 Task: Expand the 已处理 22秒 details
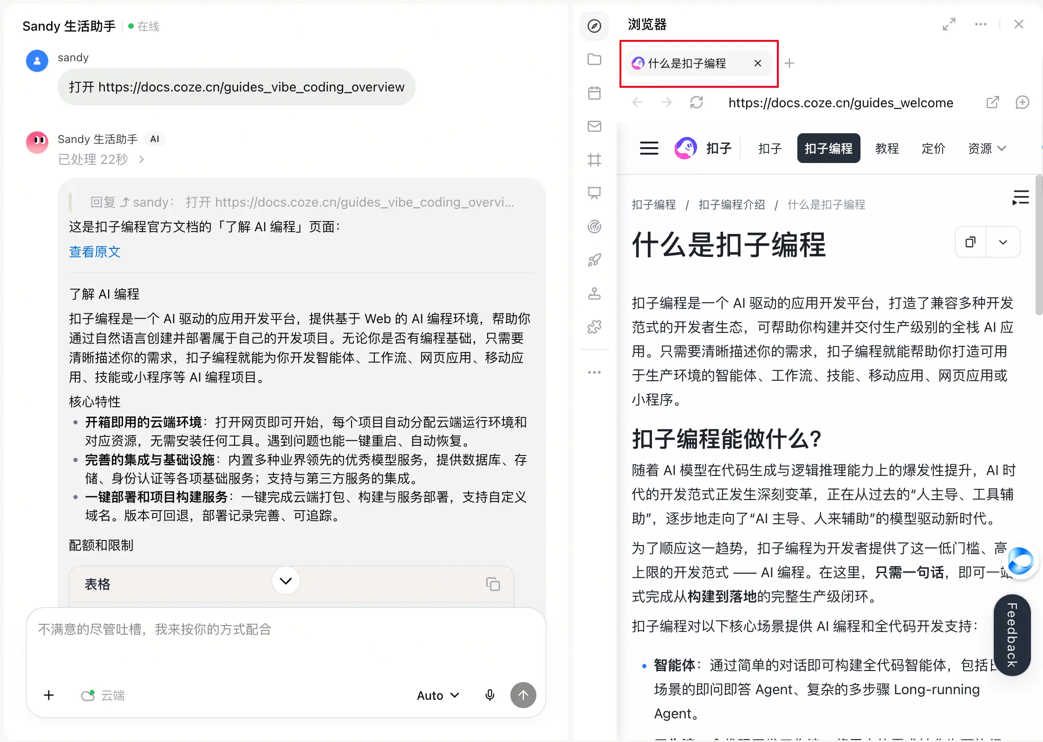click(101, 159)
